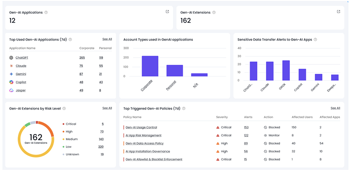Image resolution: width=350 pixels, height=170 pixels.
Task: Click info icon next to Extensions by Risk Level
Action: pos(64,108)
